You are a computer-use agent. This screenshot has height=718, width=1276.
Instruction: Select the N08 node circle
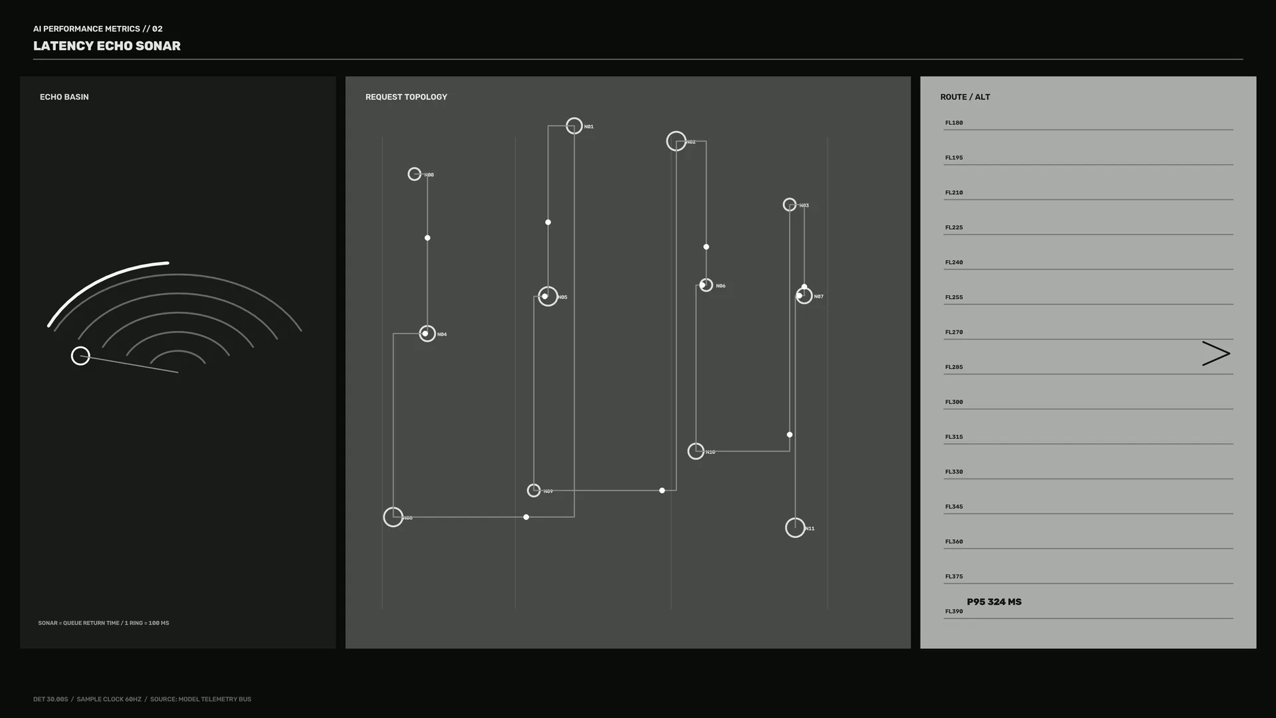click(393, 517)
